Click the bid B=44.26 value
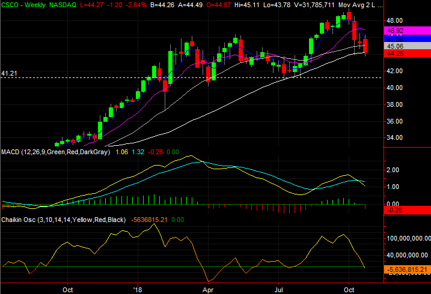This screenshot has height=294, width=431. (x=162, y=5)
